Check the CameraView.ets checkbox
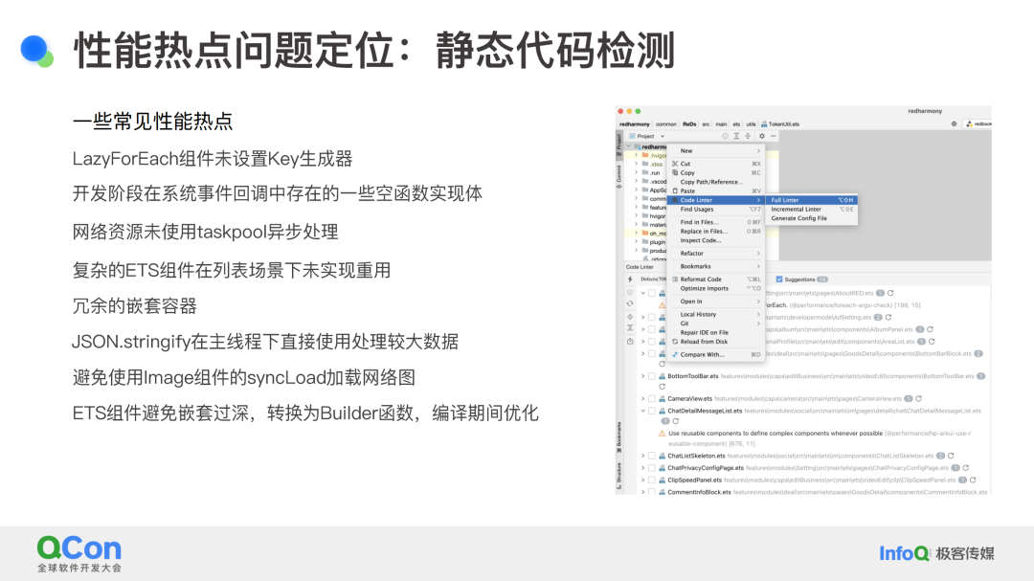The width and height of the screenshot is (1034, 581). pos(652,398)
